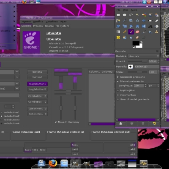Click the highlighted Paintbrush tool

tap(131, 32)
